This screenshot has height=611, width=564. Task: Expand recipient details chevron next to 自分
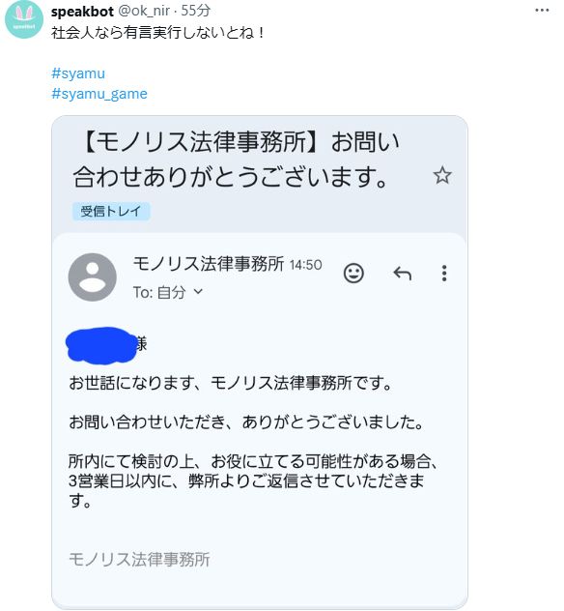[x=198, y=291]
